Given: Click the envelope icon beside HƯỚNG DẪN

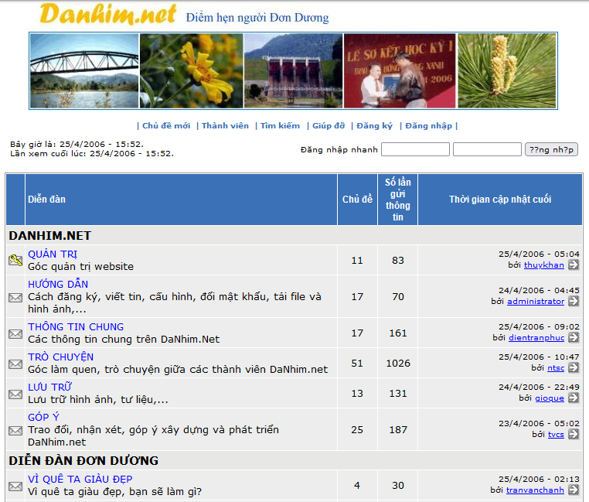Looking at the screenshot, I should coord(15,297).
